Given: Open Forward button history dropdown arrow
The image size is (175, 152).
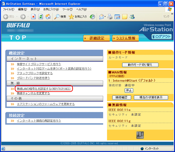Looking at the screenshot, I should pos(28,17).
